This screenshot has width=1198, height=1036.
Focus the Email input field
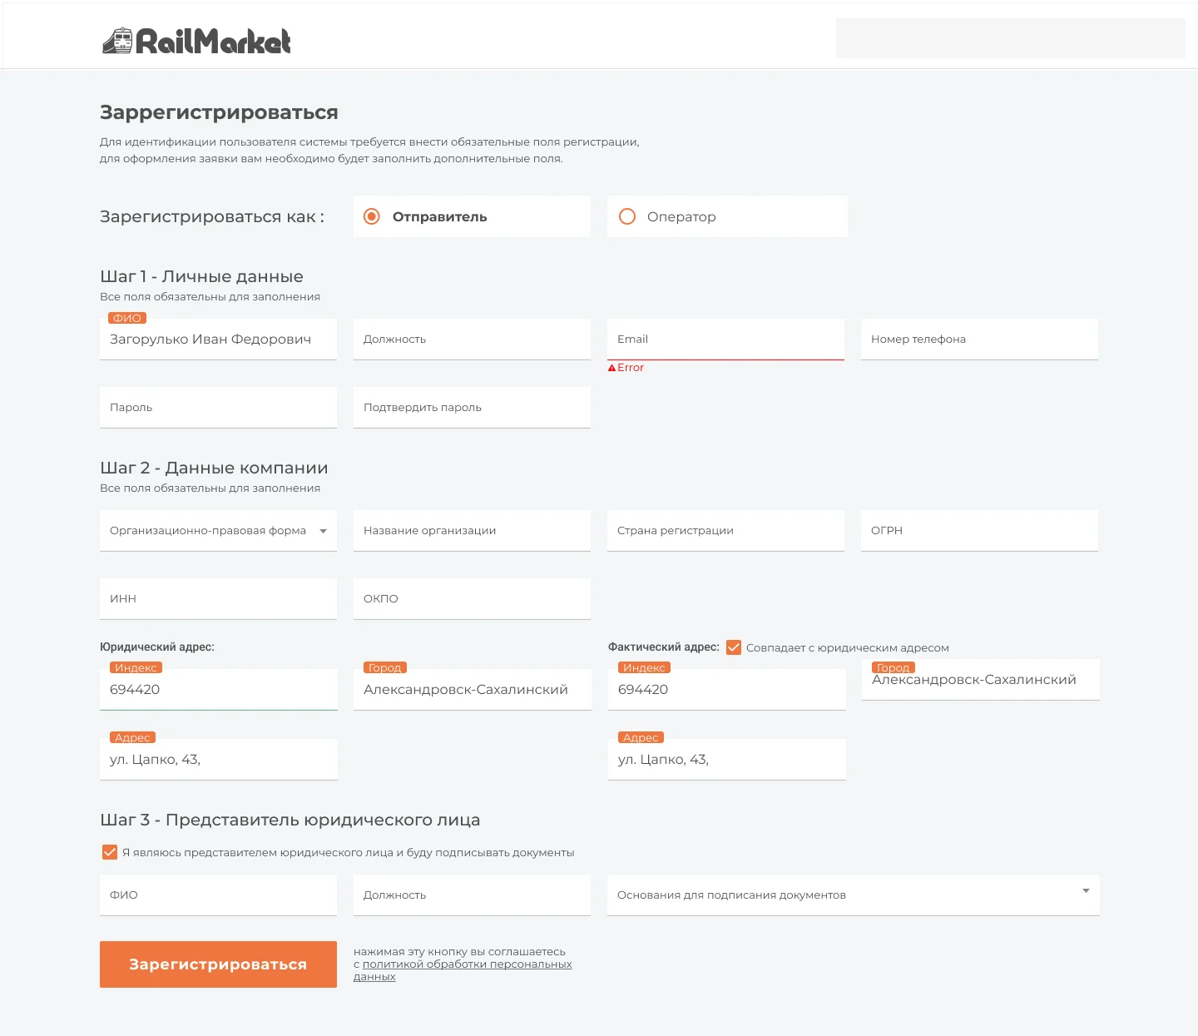coord(725,340)
